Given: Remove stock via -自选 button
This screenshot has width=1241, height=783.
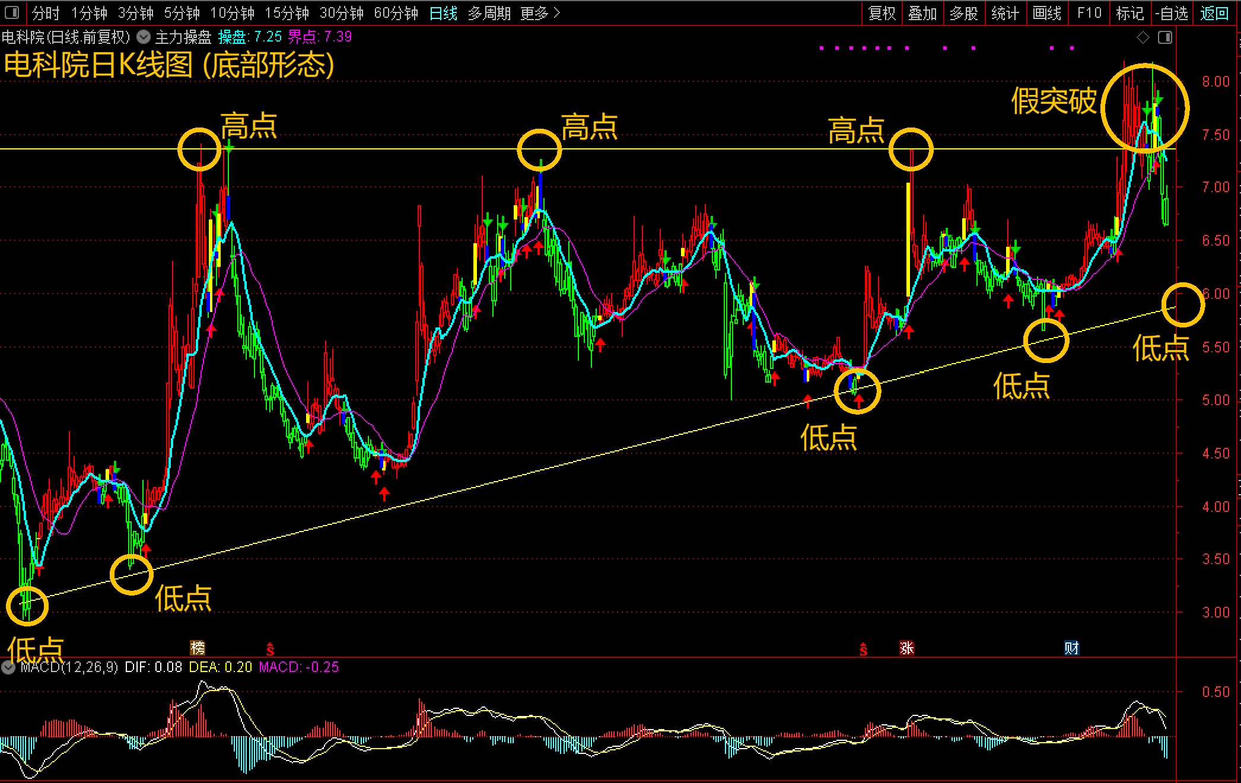Looking at the screenshot, I should click(1172, 13).
